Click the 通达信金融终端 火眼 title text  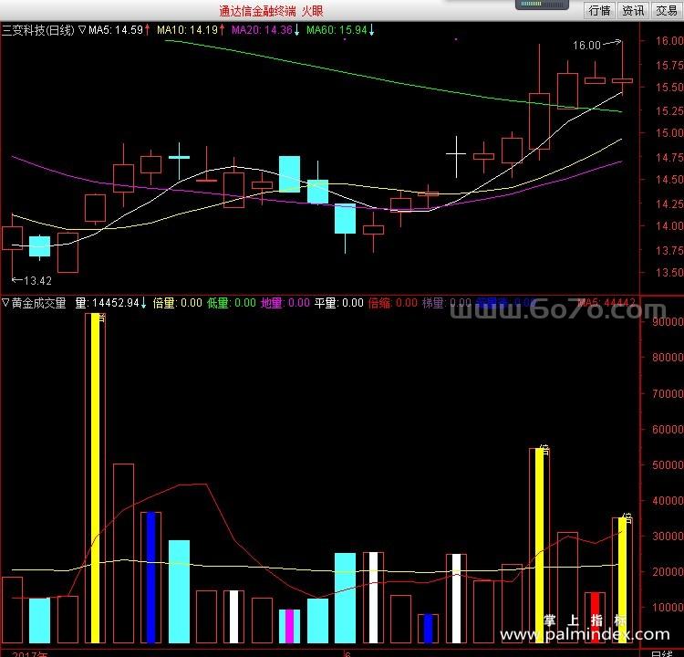(x=272, y=11)
